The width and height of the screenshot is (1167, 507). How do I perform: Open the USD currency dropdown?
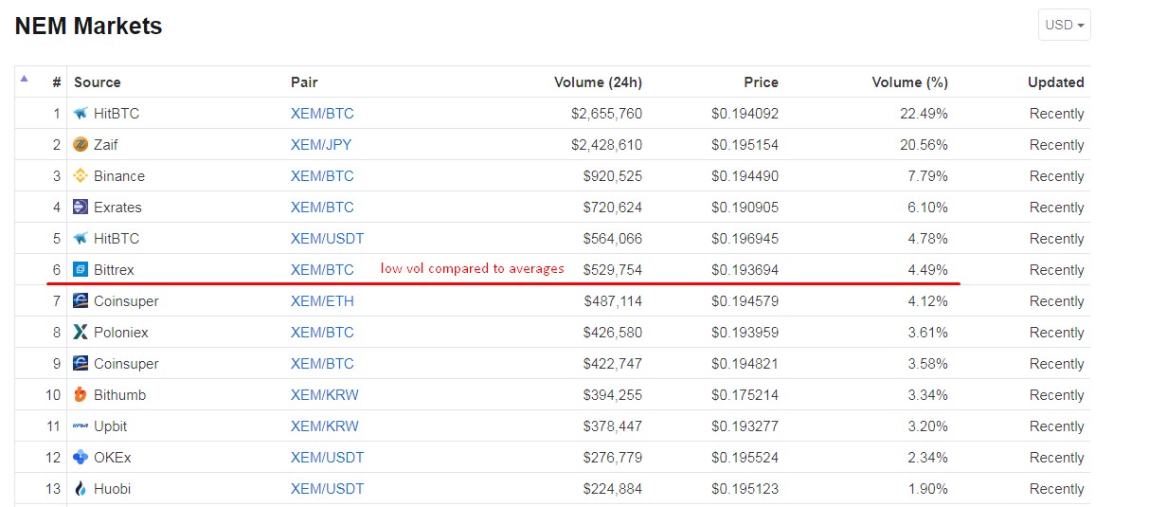point(1064,25)
